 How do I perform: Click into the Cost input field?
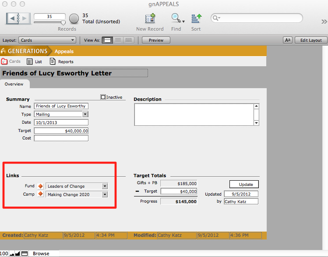click(x=61, y=138)
